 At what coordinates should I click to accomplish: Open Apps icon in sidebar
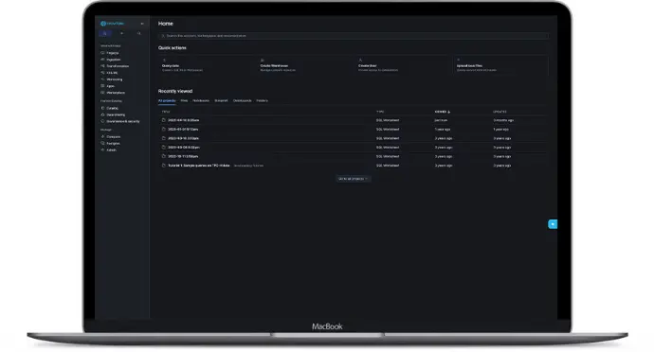102,86
